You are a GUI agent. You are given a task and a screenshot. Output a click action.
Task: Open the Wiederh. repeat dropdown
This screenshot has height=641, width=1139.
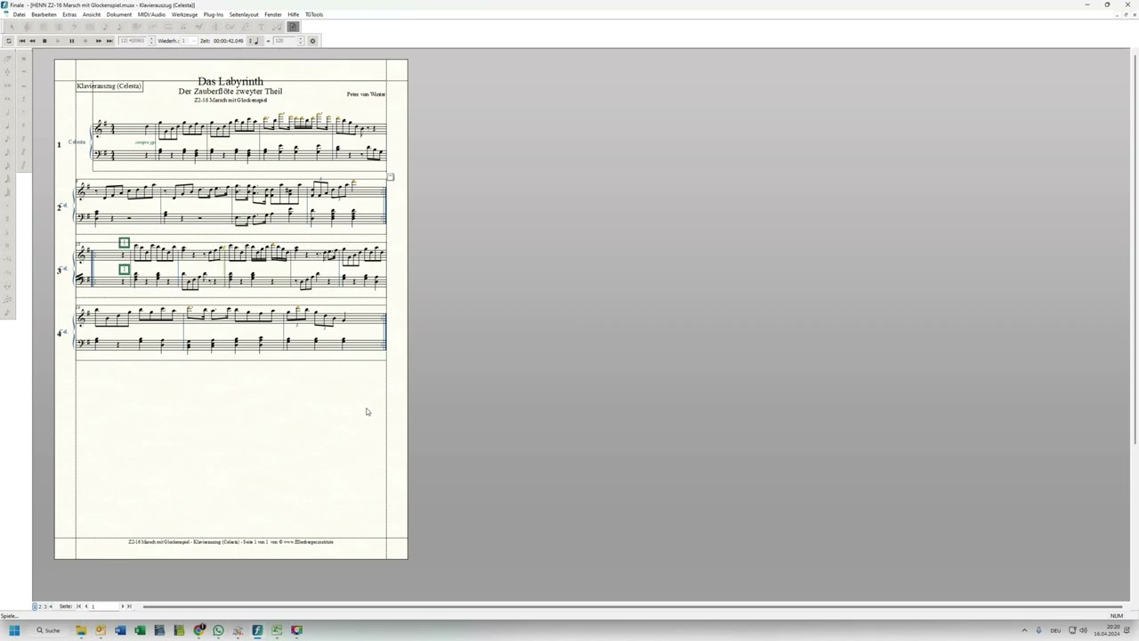[x=189, y=40]
